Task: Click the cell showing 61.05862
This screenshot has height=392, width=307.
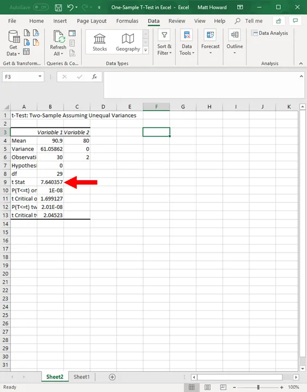Action: 50,149
